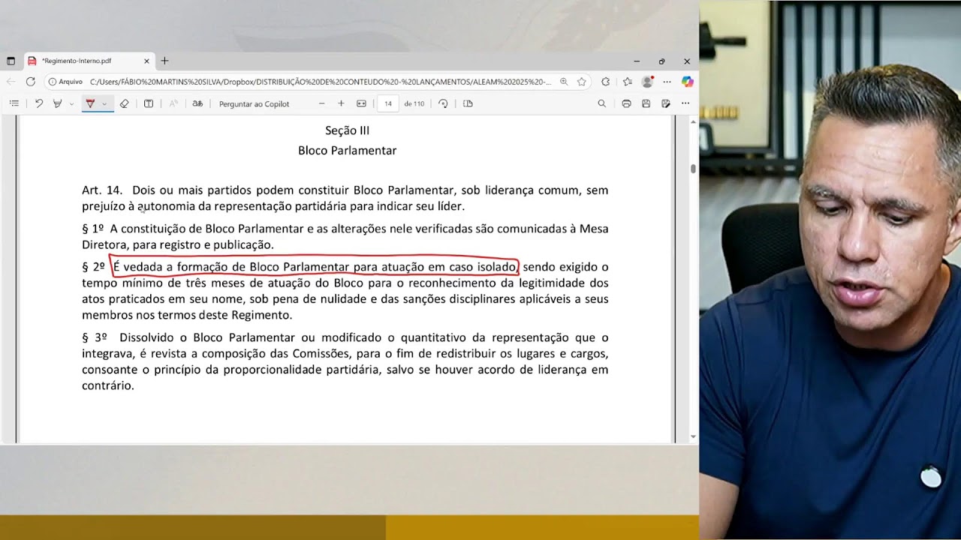
Task: Open a new browser tab
Action: click(164, 61)
